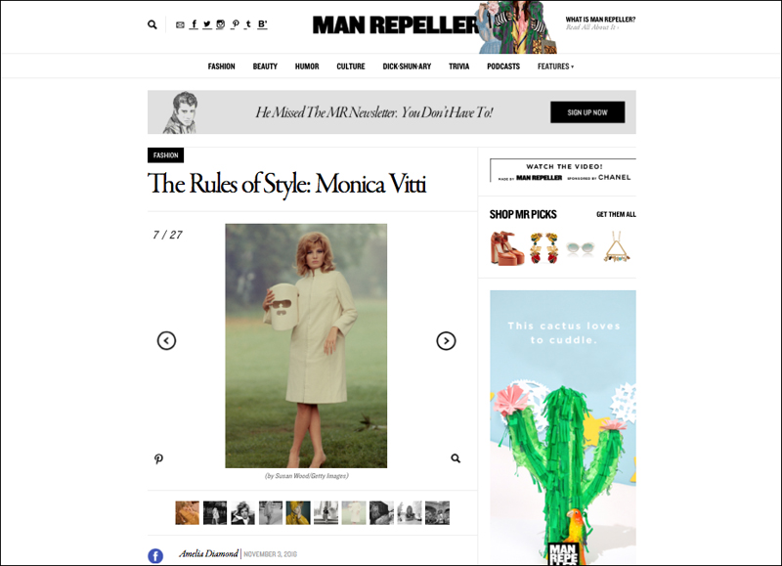
Task: Open the Podcasts menu section
Action: [503, 66]
